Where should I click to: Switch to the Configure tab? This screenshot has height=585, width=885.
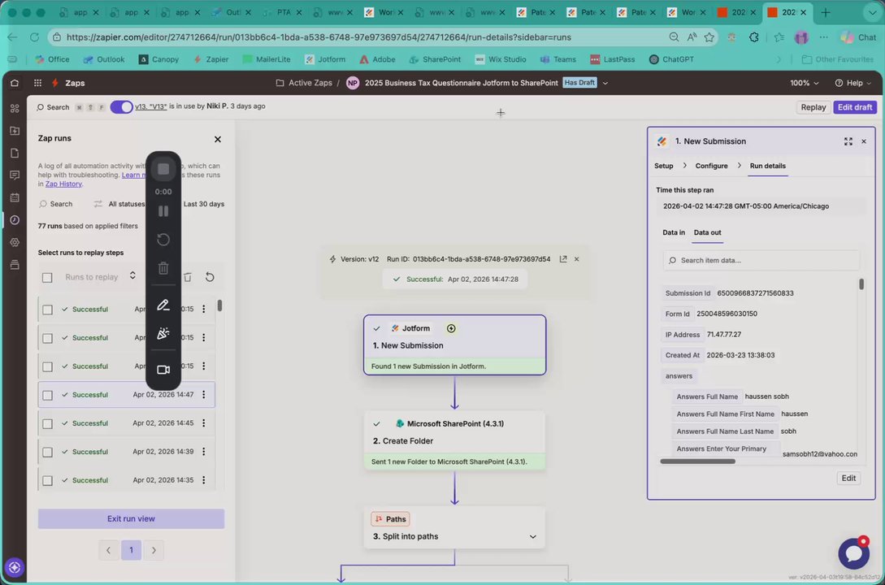pyautogui.click(x=711, y=166)
